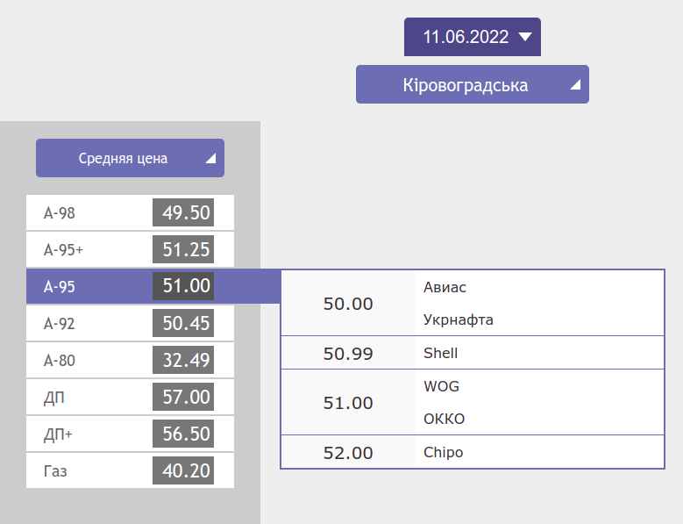Click the region selector triangle icon
This screenshot has width=683, height=524.
tap(575, 86)
